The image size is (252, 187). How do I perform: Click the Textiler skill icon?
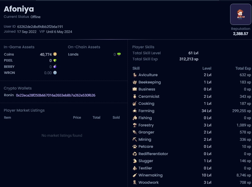[135, 168]
